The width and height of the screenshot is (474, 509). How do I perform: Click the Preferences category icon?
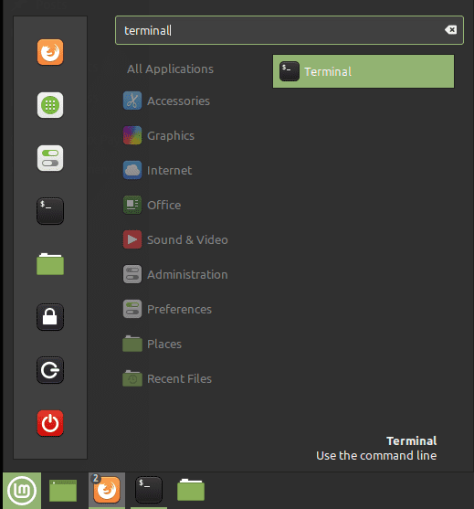[132, 309]
